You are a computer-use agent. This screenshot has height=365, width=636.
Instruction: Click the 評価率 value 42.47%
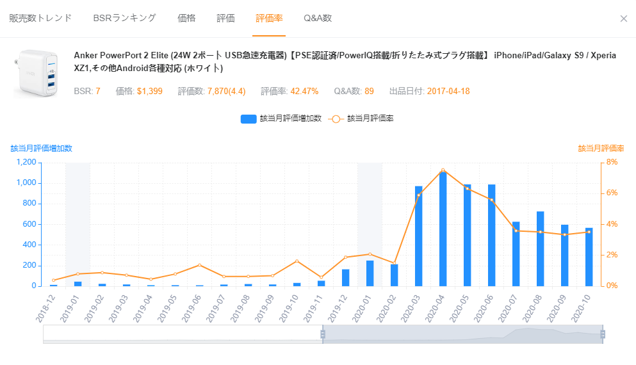point(305,91)
